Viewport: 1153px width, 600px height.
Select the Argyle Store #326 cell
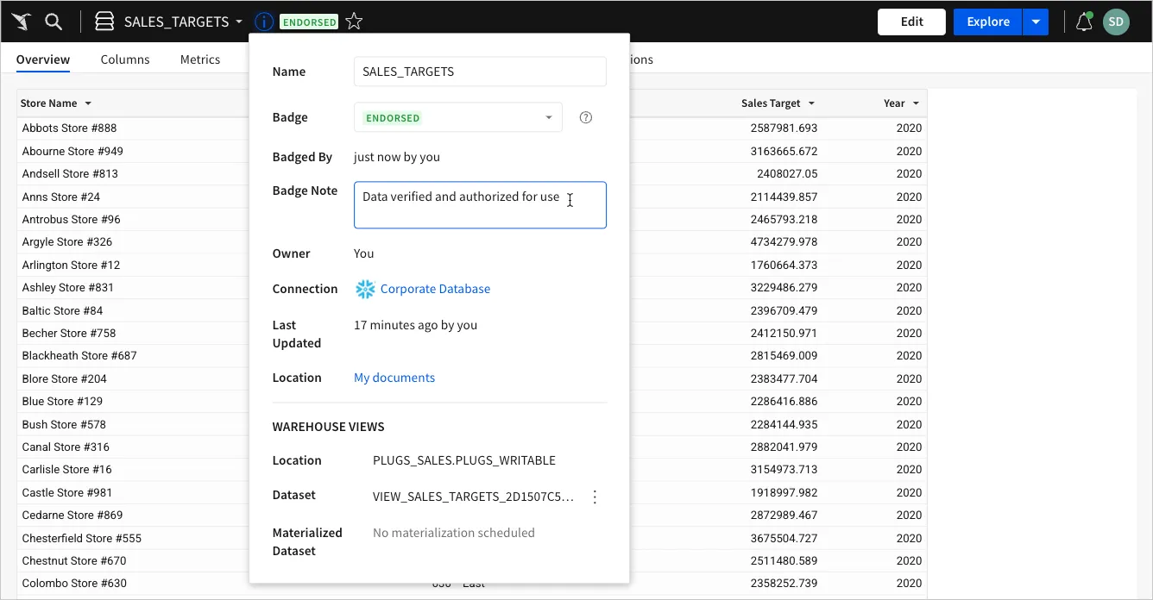click(66, 241)
